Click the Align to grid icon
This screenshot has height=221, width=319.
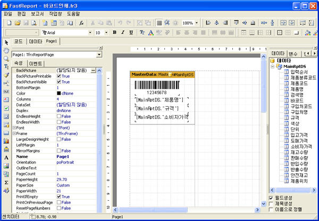pos(167,23)
